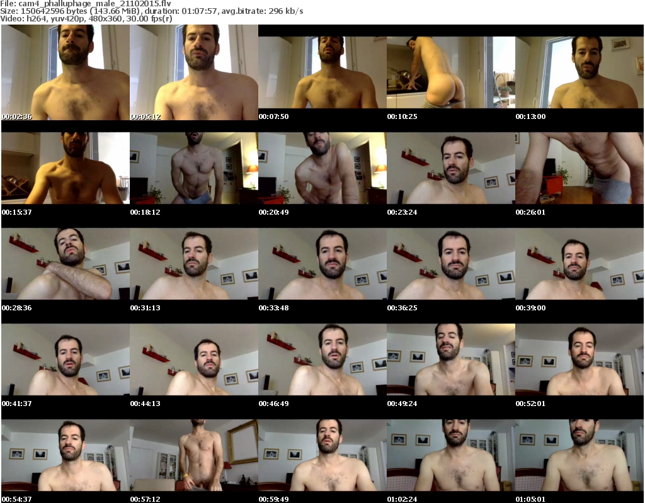The width and height of the screenshot is (645, 503).
Task: Select the thumbnail frame at 00:07:50
Action: click(x=322, y=72)
